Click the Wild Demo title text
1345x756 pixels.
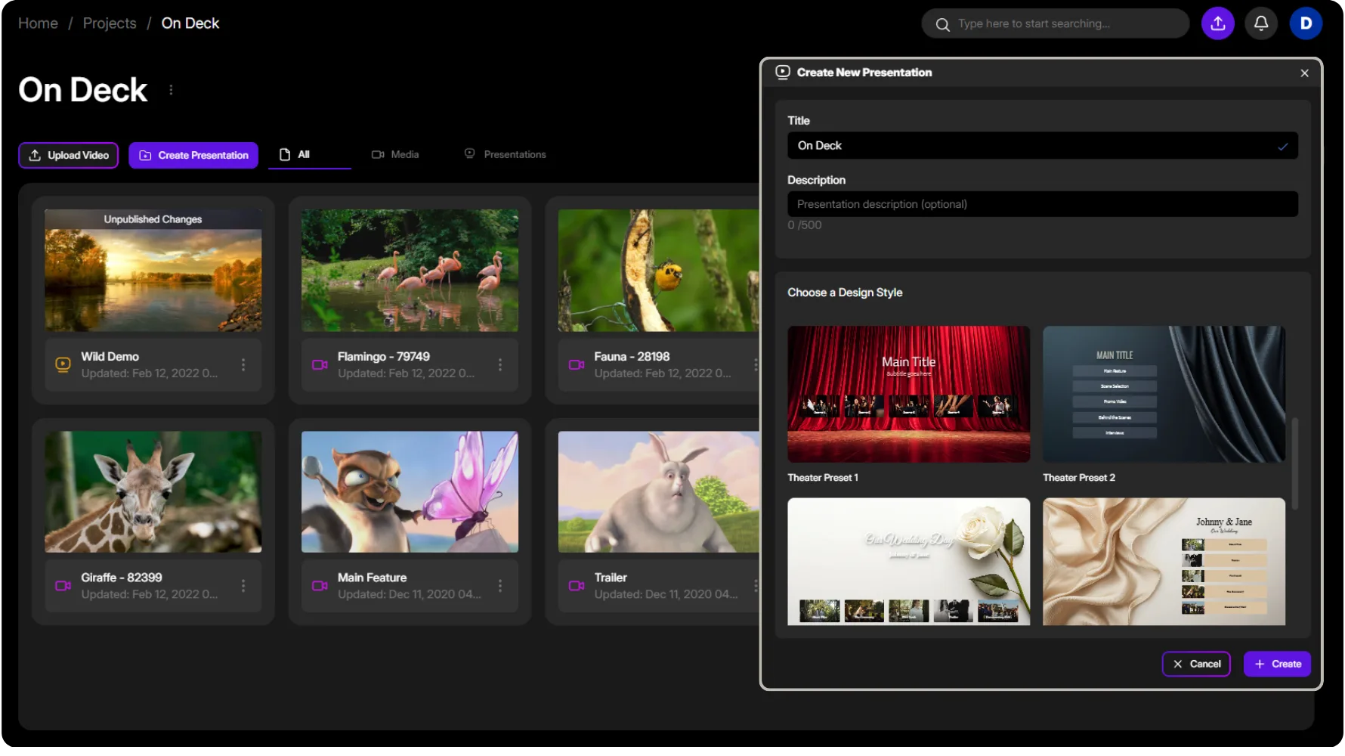(x=110, y=356)
